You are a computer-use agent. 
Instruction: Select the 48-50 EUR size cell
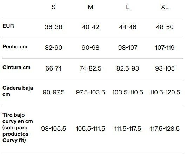tap(165, 27)
